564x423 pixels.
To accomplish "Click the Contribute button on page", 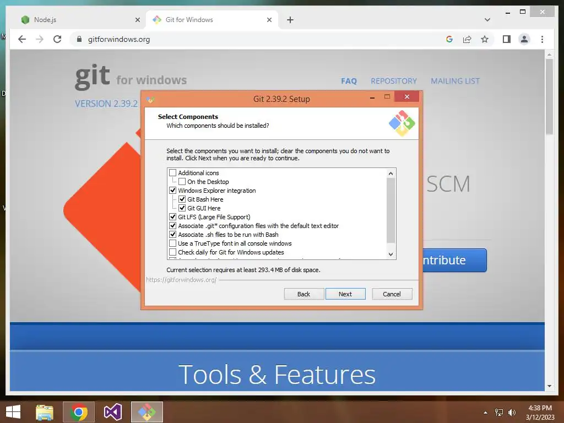I will pos(454,260).
